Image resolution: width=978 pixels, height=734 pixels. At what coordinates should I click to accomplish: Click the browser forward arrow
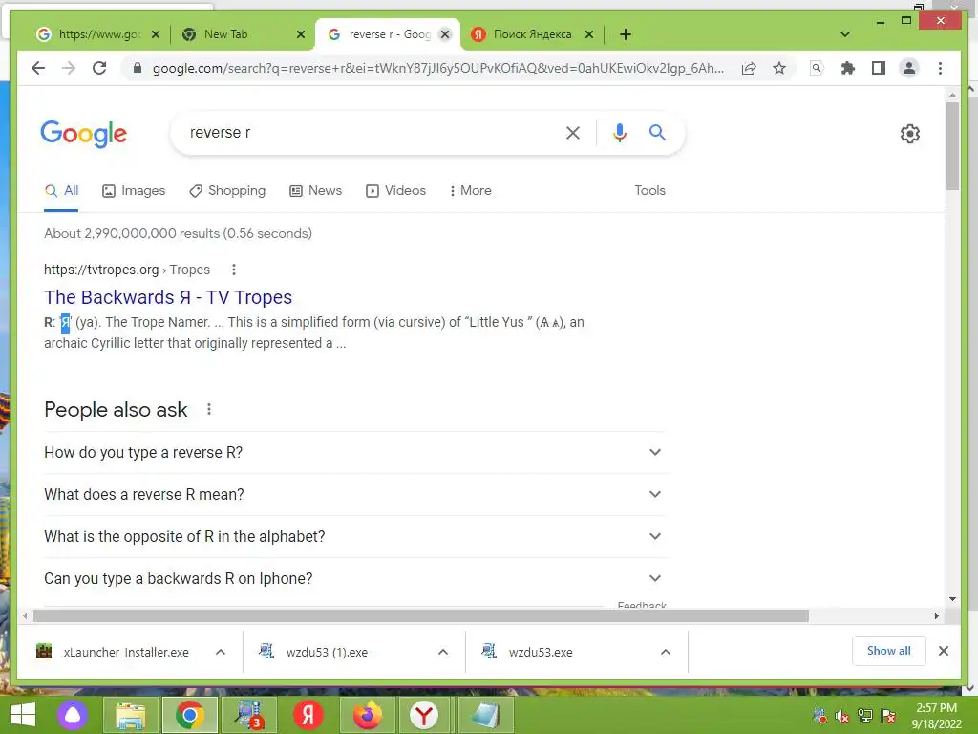[x=69, y=68]
